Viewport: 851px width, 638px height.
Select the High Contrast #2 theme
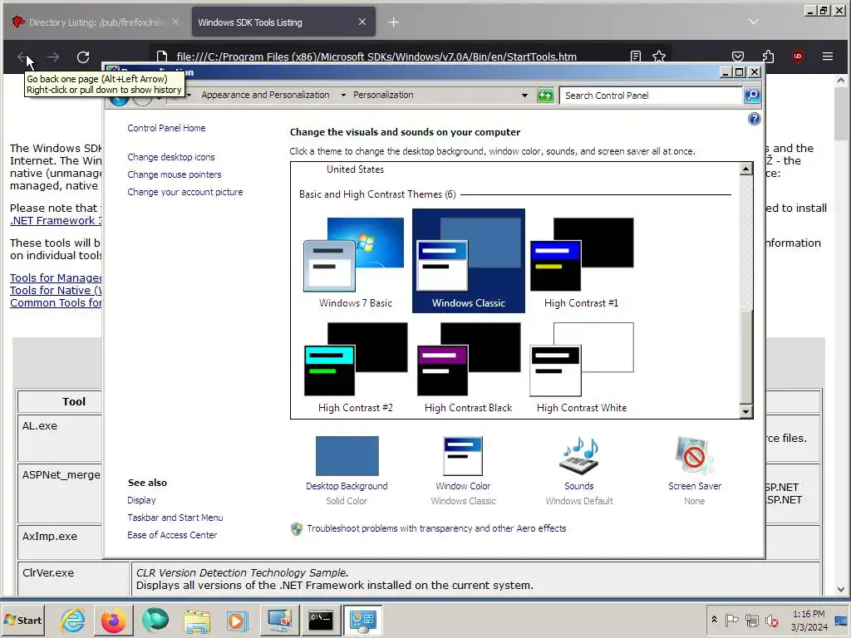(x=356, y=366)
